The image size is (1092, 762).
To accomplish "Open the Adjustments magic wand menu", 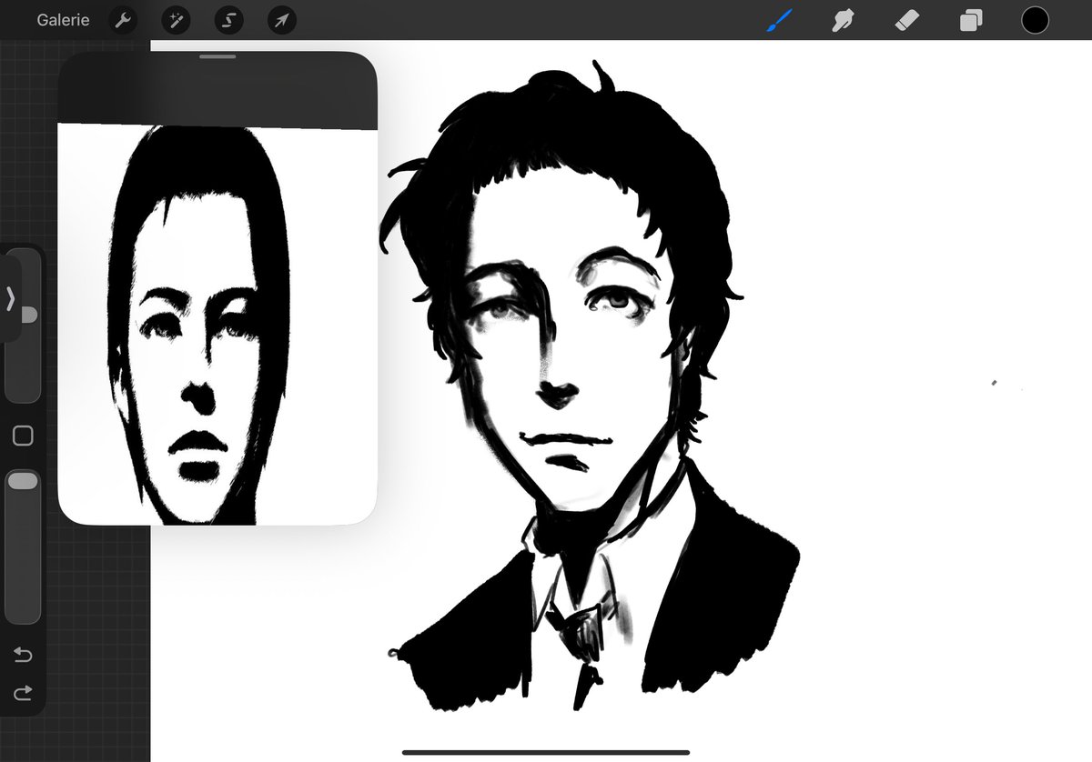I will [176, 20].
